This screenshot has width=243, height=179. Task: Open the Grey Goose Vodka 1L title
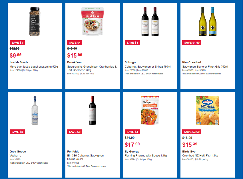click(15, 156)
